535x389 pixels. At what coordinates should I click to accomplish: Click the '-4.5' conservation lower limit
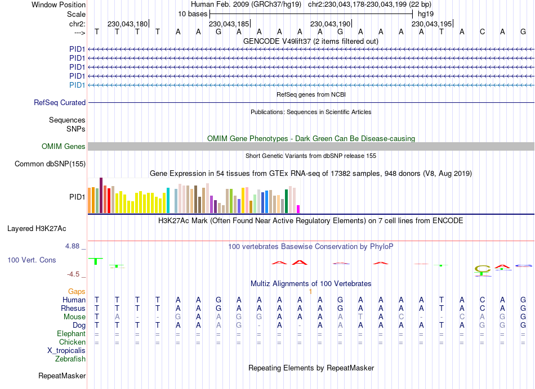(x=73, y=274)
